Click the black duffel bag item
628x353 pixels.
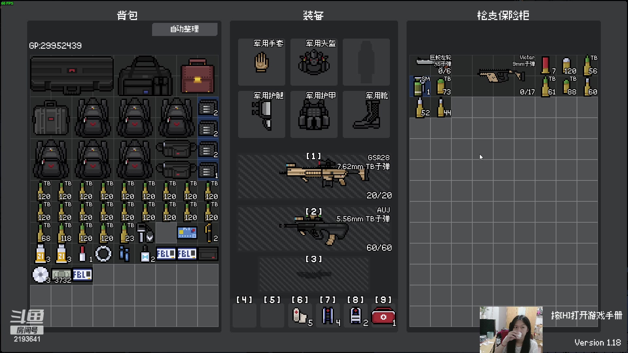point(145,76)
